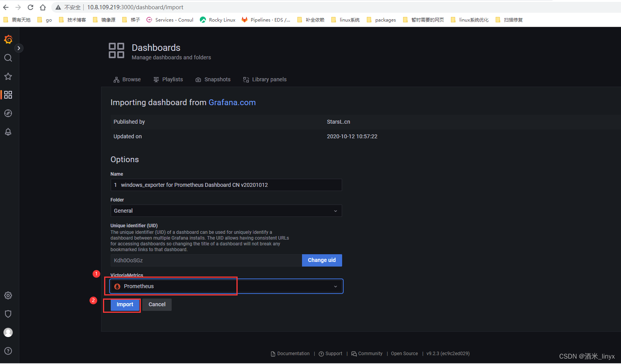621x364 pixels.
Task: Click the v9.2.3 version text
Action: pyautogui.click(x=448, y=354)
